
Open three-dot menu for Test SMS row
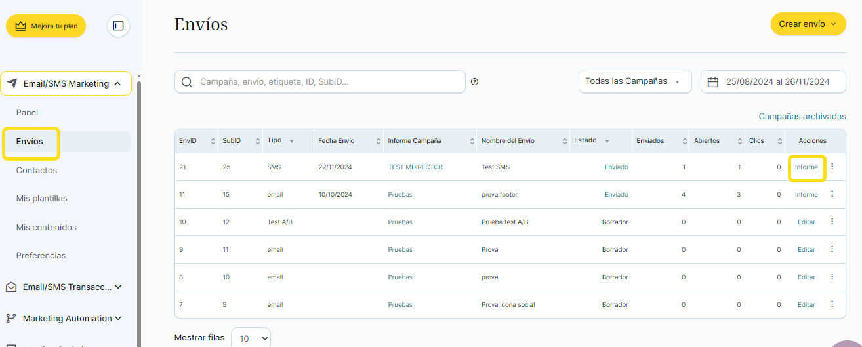(832, 167)
